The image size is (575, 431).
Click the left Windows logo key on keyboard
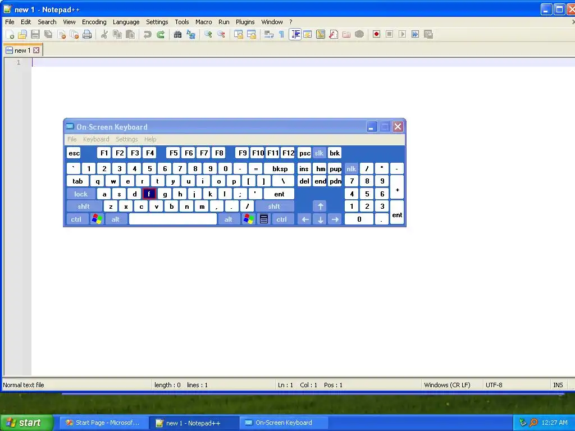click(97, 219)
